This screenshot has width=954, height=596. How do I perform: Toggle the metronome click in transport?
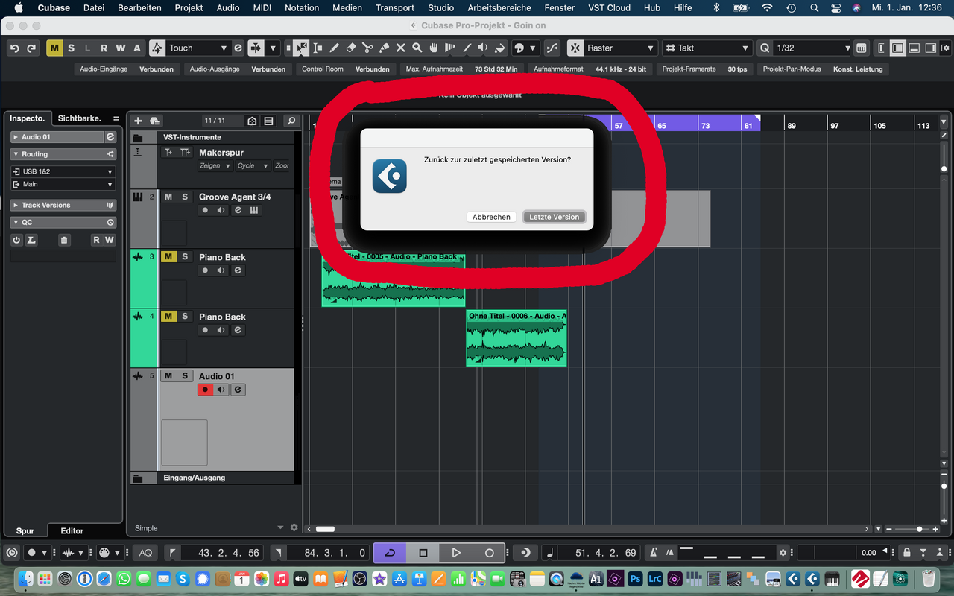point(654,553)
